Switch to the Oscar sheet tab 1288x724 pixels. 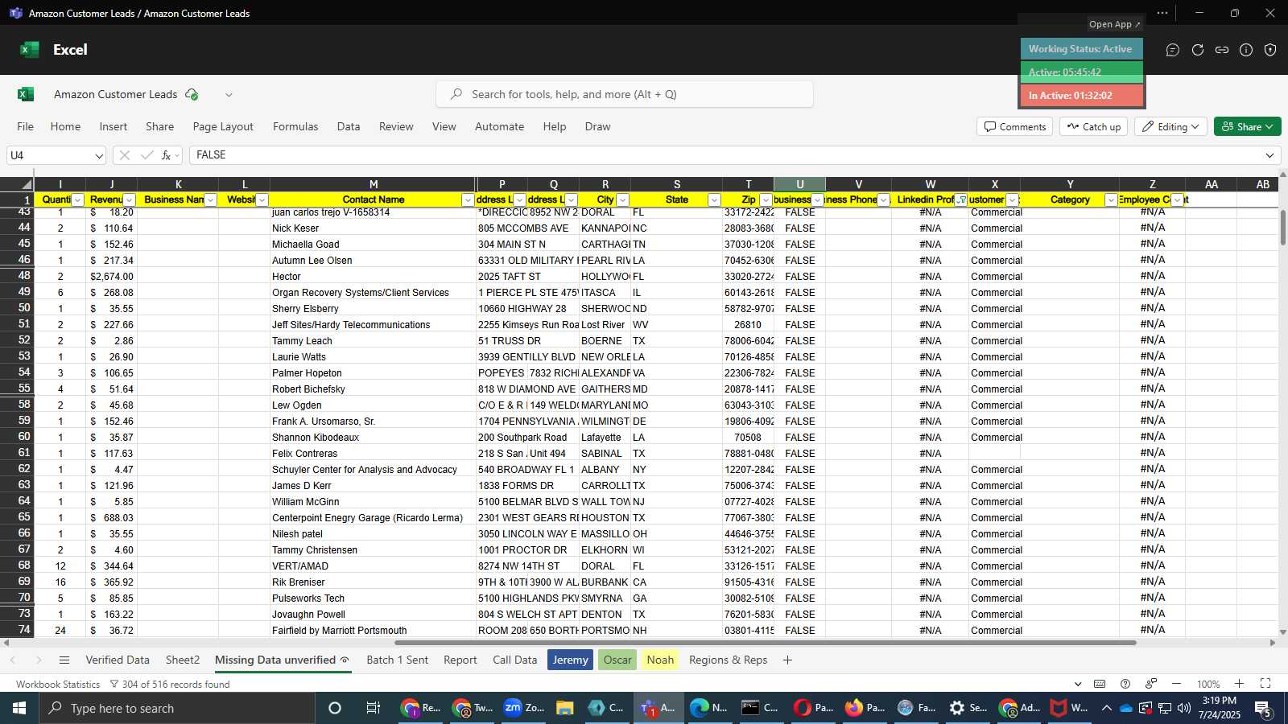617,660
